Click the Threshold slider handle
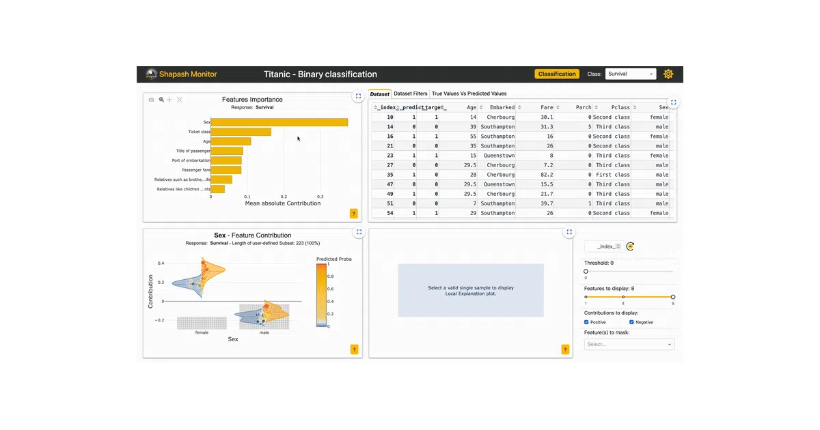Screen dimensions: 820x430 click(x=586, y=272)
